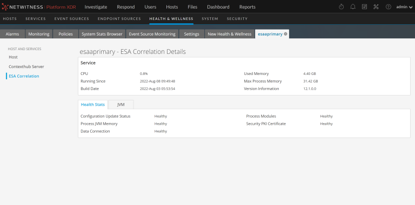Open the jobs timer icon
Image resolution: width=415 pixels, height=205 pixels.
pos(341,7)
